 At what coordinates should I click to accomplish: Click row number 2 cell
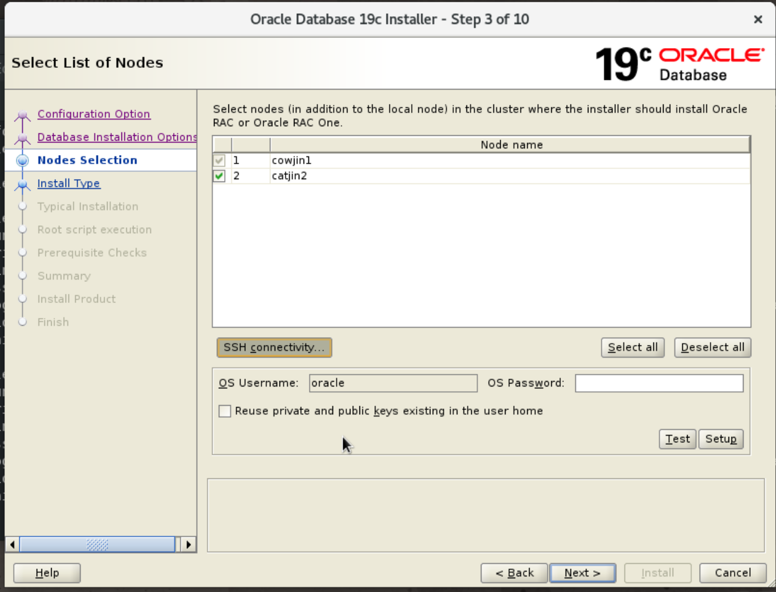pos(251,176)
